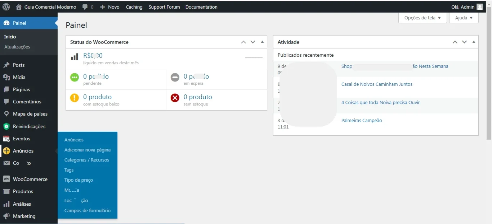Open Support Forum in the admin bar

point(164,7)
